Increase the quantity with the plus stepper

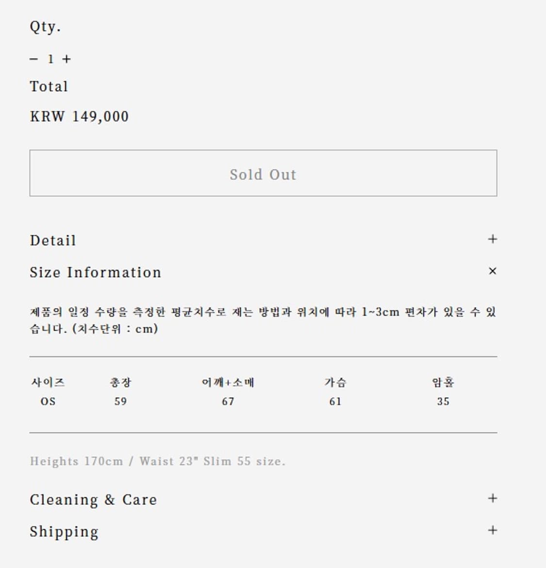(x=66, y=58)
